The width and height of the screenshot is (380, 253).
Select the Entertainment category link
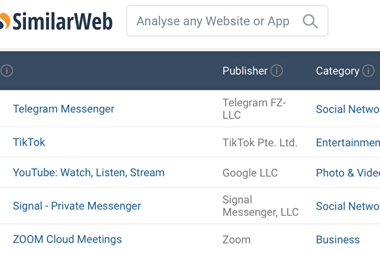click(348, 143)
